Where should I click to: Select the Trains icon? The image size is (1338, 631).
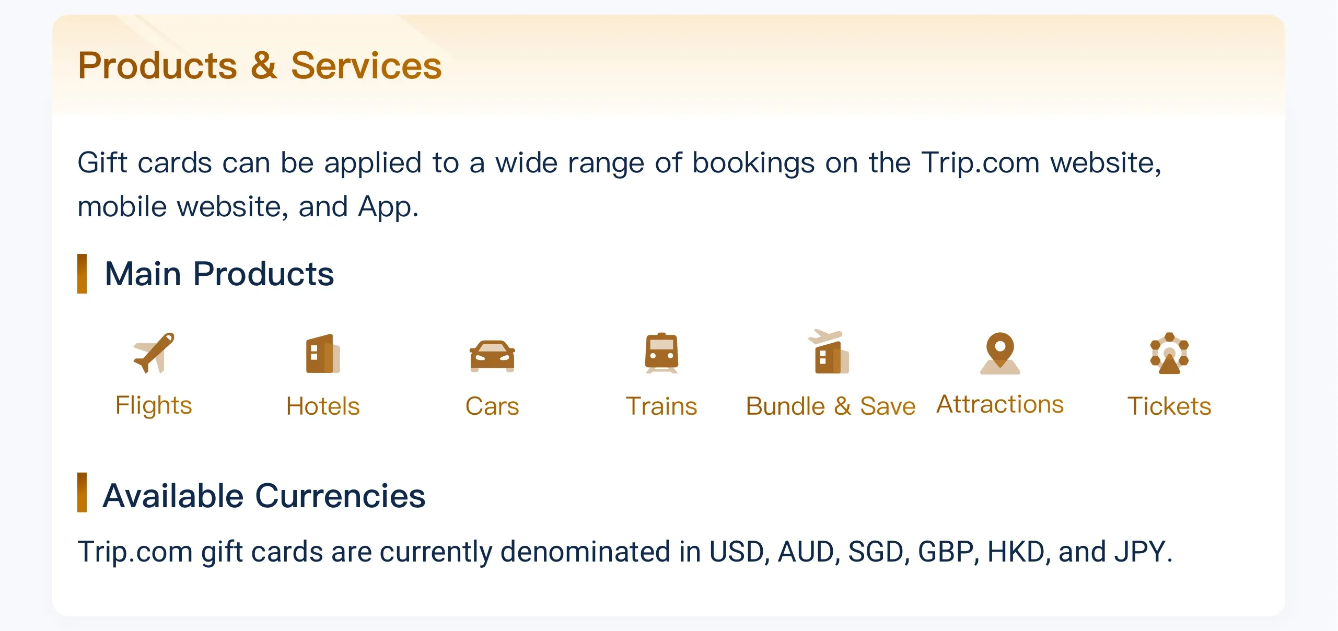tap(661, 353)
